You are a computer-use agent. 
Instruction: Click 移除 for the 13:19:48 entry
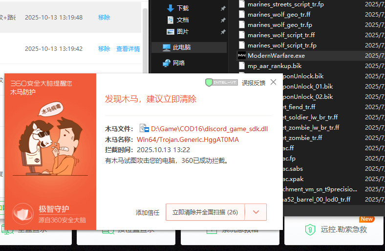104,18
